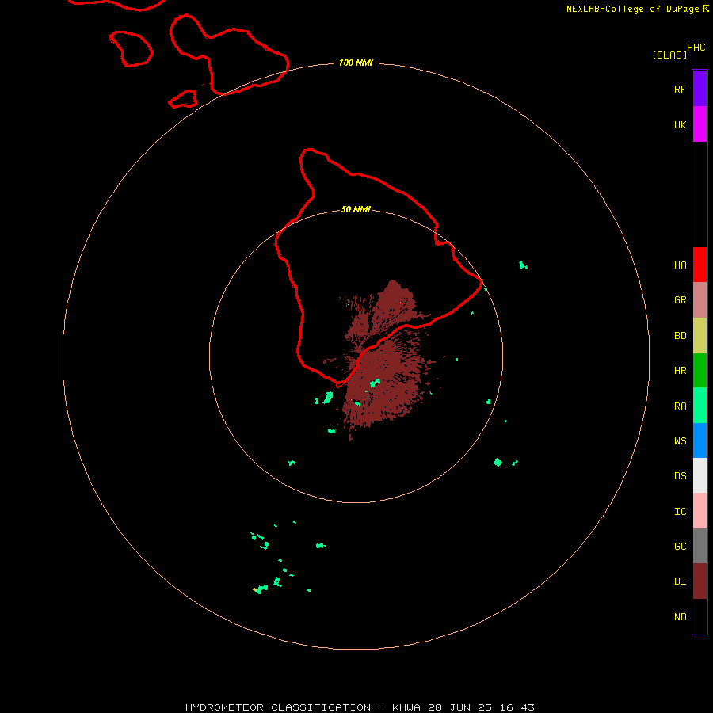Click the RF legend label
This screenshot has height=713, width=713.
[x=680, y=89]
